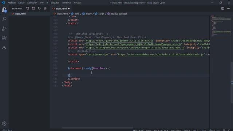Open the datatables.min.js CDN link
Viewport: 233px width, 131px height.
click(x=161, y=55)
